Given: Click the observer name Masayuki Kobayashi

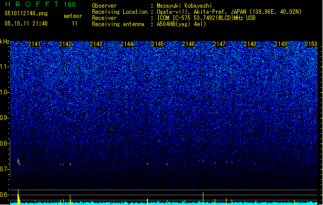Looking at the screenshot, I should (x=184, y=6).
